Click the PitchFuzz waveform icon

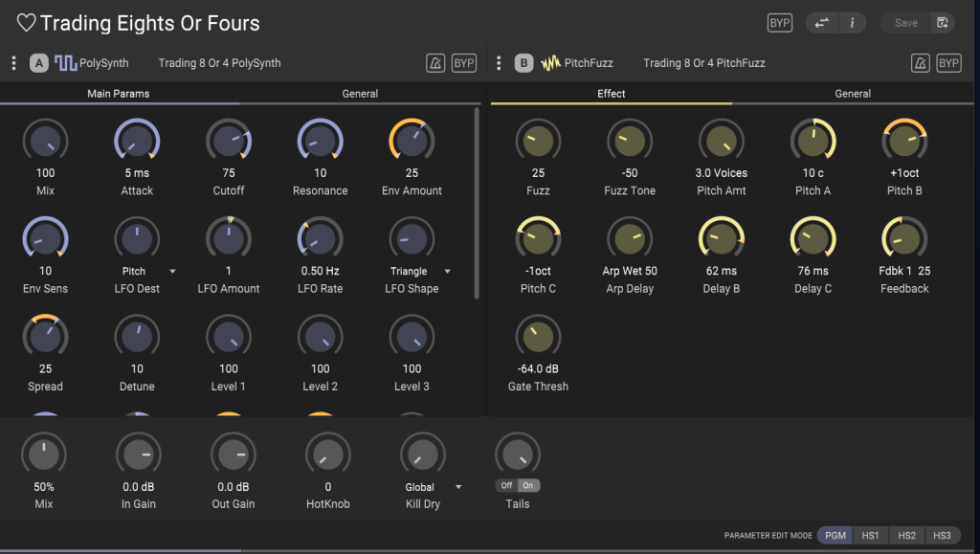pos(550,63)
